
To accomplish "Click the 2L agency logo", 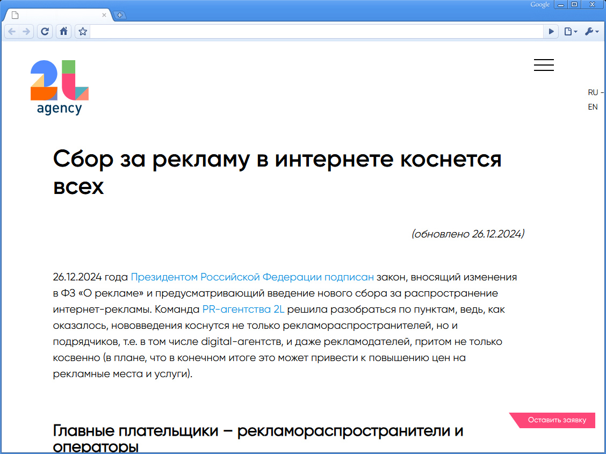I will [x=60, y=88].
